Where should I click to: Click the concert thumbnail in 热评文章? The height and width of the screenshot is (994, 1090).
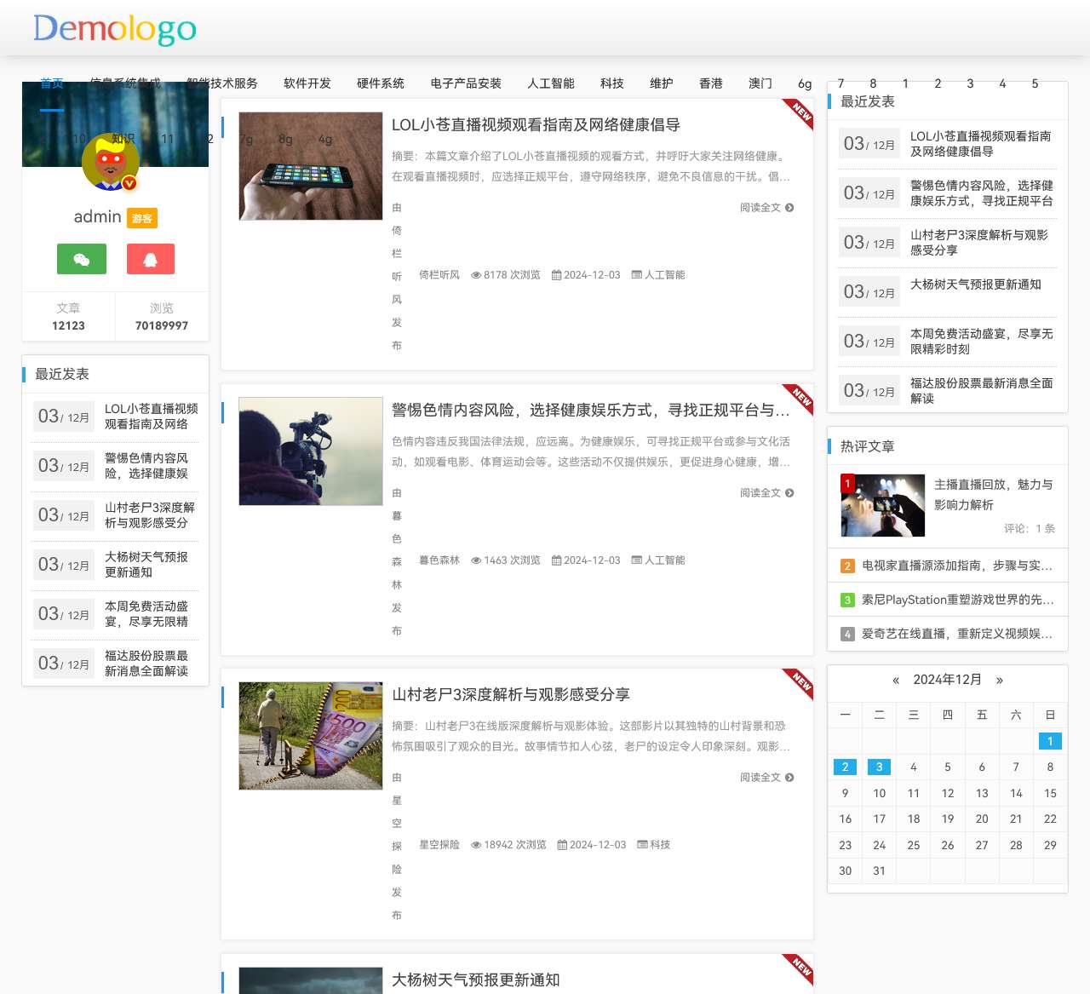click(x=883, y=505)
